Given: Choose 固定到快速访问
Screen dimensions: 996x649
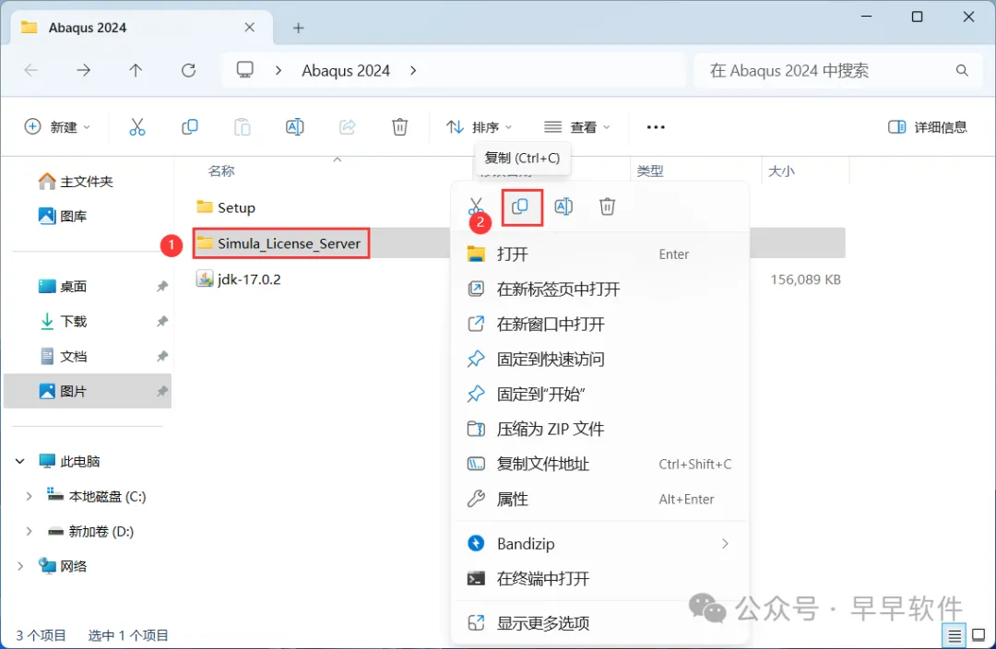Looking at the screenshot, I should click(600, 359).
